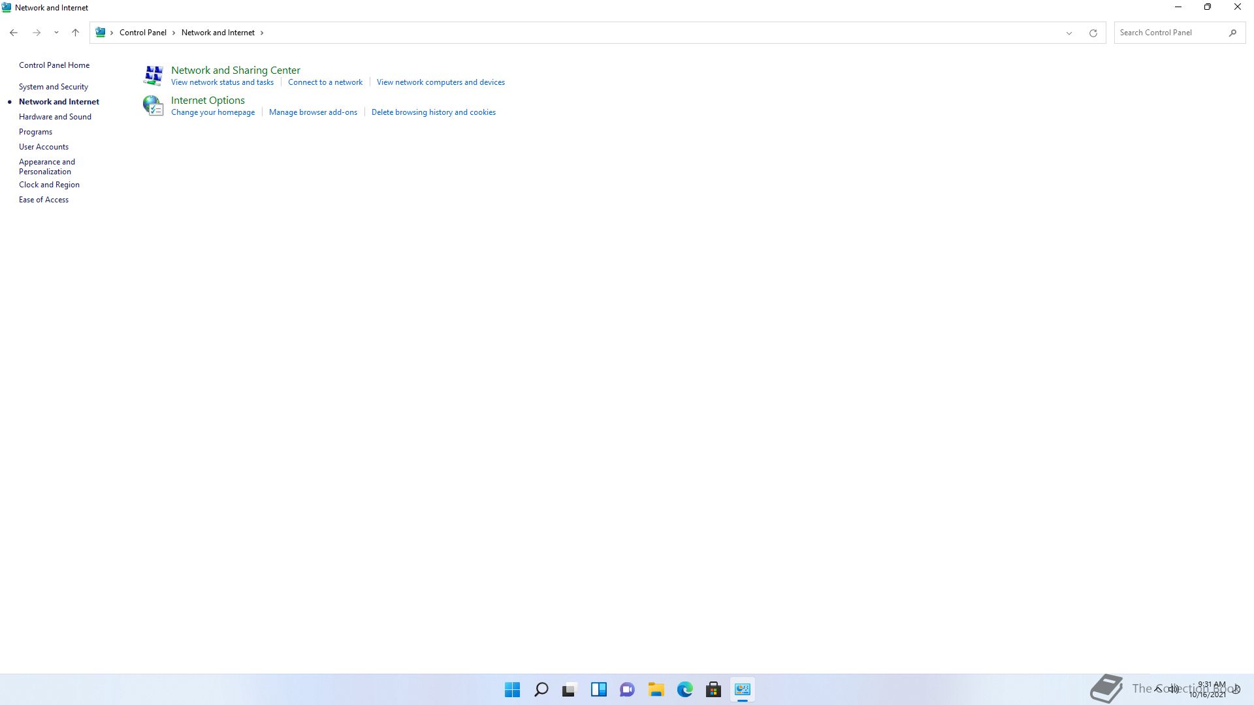Open Delete browsing history and cookies
Viewport: 1254px width, 705px height.
[433, 112]
